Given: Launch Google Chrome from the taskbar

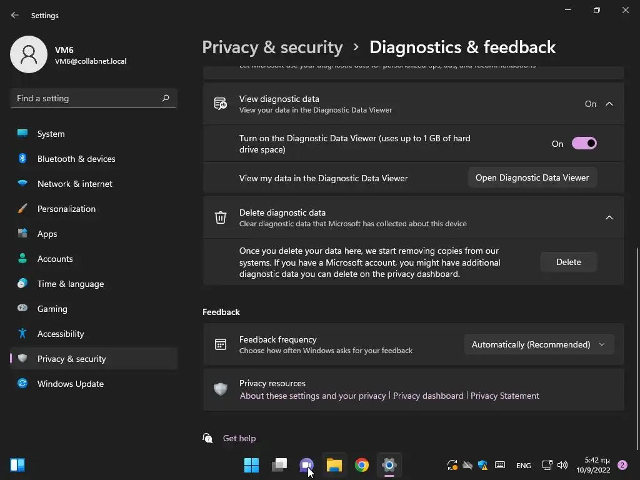Looking at the screenshot, I should coord(362,465).
